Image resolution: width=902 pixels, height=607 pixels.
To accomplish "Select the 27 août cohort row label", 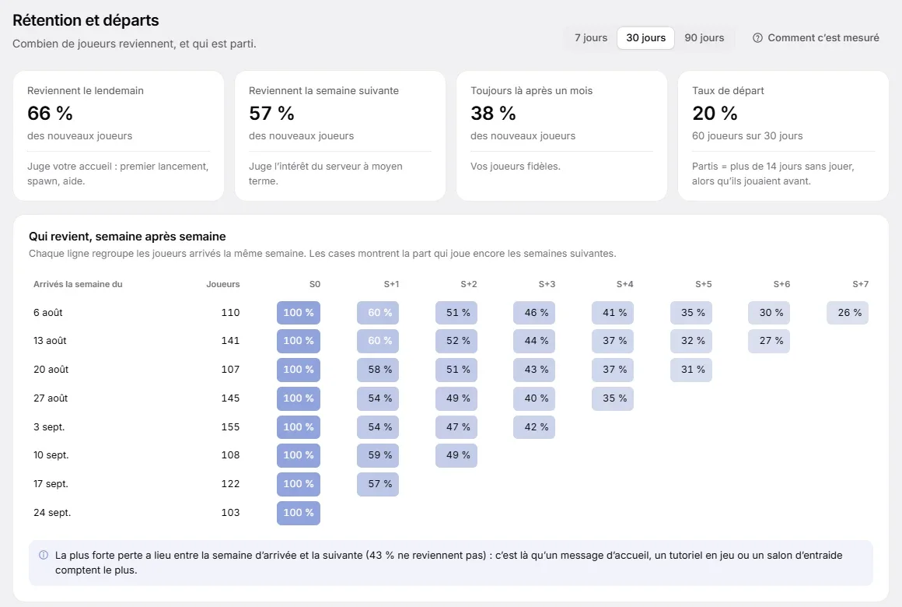I will click(51, 398).
